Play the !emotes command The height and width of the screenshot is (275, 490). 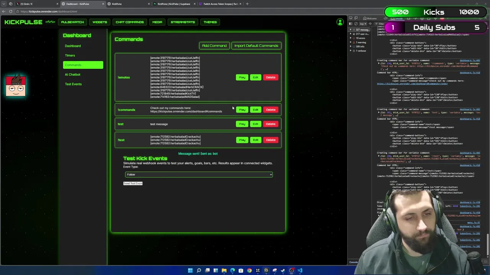242,78
